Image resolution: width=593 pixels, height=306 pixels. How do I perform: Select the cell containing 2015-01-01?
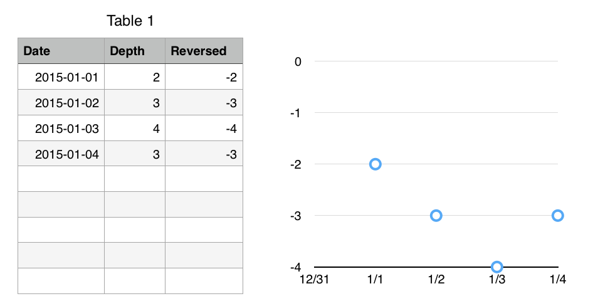click(x=61, y=76)
